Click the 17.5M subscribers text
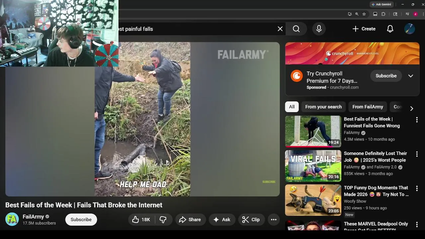This screenshot has height=239, width=425. [x=39, y=223]
